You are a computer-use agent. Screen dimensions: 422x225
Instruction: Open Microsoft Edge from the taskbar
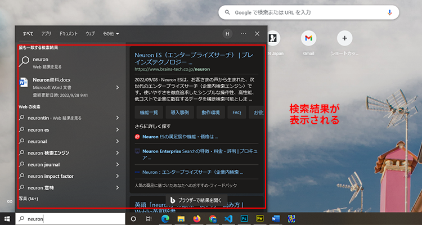pyautogui.click(x=166, y=219)
